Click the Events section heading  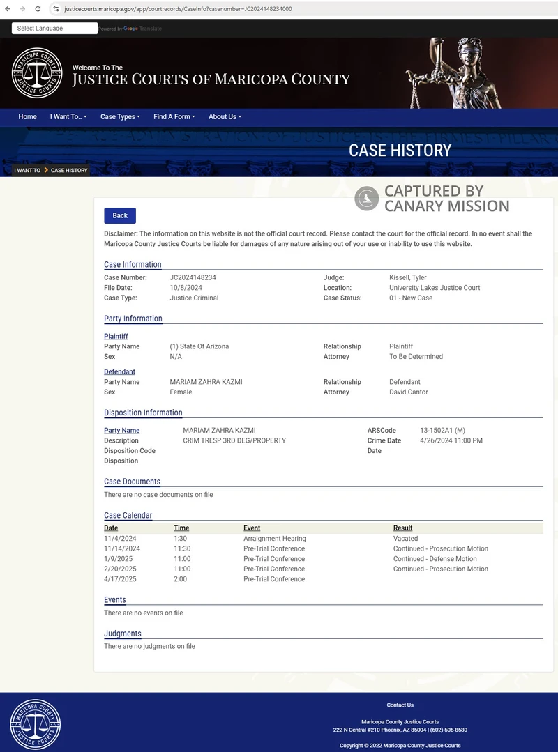(114, 599)
